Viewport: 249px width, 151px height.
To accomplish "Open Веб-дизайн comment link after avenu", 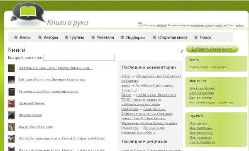I will 151,78.
